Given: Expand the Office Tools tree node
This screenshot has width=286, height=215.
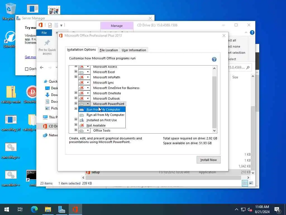Looking at the screenshot, I should 76,130.
